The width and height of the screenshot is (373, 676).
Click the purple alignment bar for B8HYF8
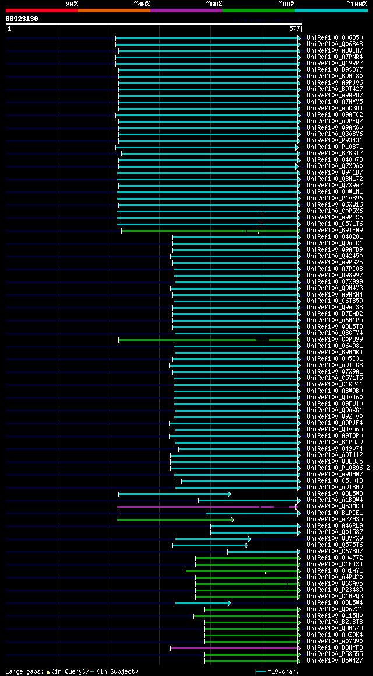(235, 649)
